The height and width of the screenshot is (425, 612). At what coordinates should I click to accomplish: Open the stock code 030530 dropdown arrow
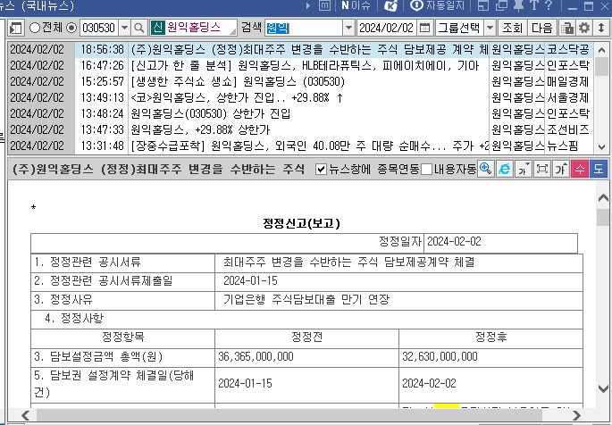coord(124,28)
